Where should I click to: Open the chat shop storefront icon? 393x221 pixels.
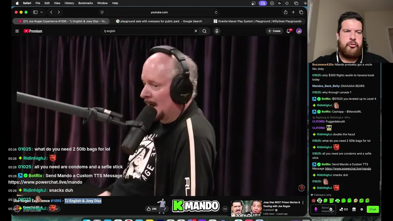coord(354,209)
